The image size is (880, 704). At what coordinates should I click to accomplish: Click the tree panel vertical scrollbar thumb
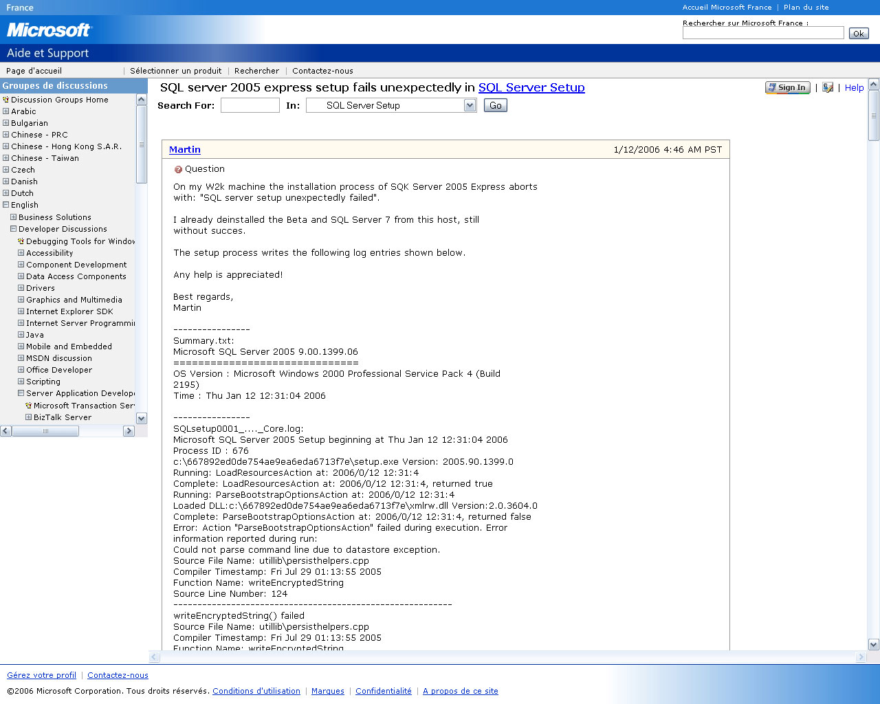point(142,144)
